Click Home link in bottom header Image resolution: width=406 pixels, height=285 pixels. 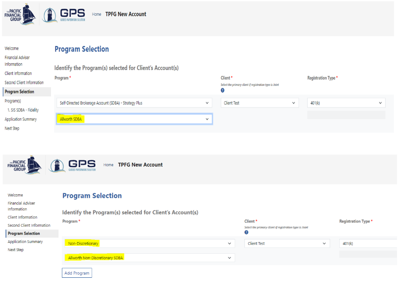pyautogui.click(x=108, y=165)
